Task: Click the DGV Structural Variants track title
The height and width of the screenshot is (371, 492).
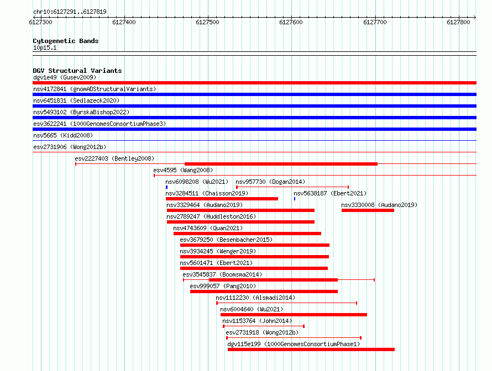Action: click(77, 71)
